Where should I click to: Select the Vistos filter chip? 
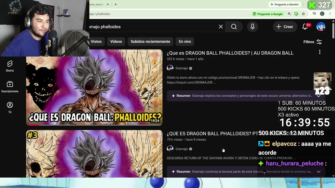point(96,42)
